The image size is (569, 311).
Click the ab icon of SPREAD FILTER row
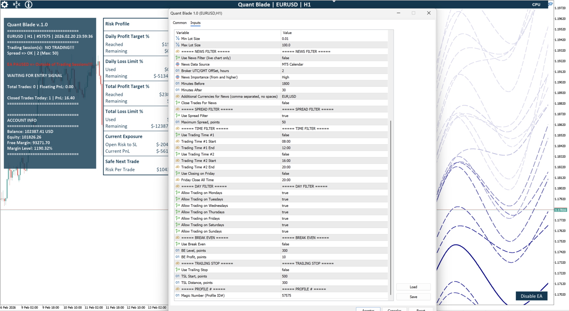(178, 109)
